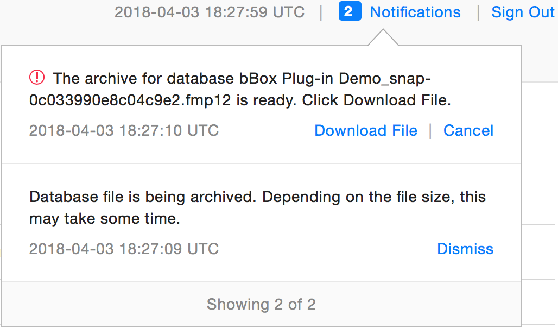Image resolution: width=558 pixels, height=328 pixels.
Task: Download the bBox Plug-in Demo archive file
Action: click(365, 130)
